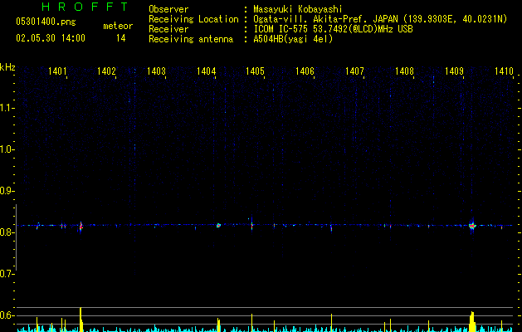The image size is (522, 332).
Task: Click the meteor count value 14
Action: tap(121, 38)
